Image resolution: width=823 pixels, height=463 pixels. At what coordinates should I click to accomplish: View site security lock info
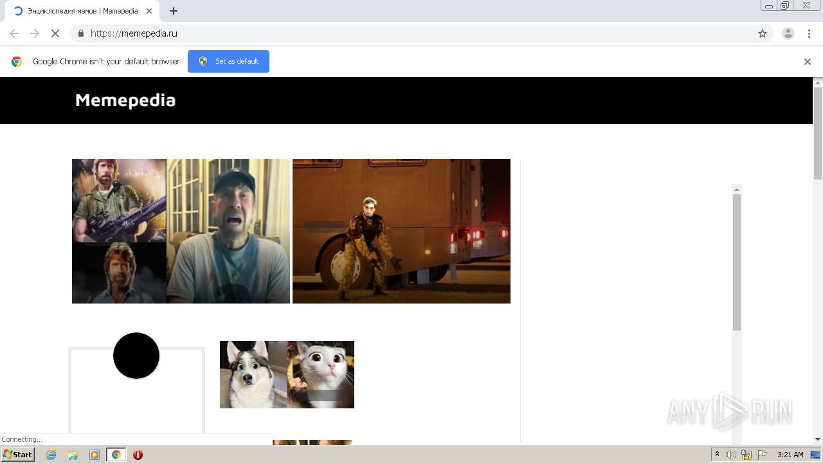pyautogui.click(x=80, y=33)
